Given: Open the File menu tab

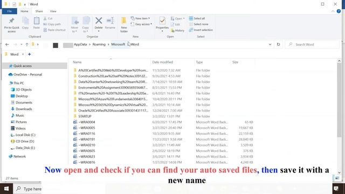Looking at the screenshot, I should 10,11.
